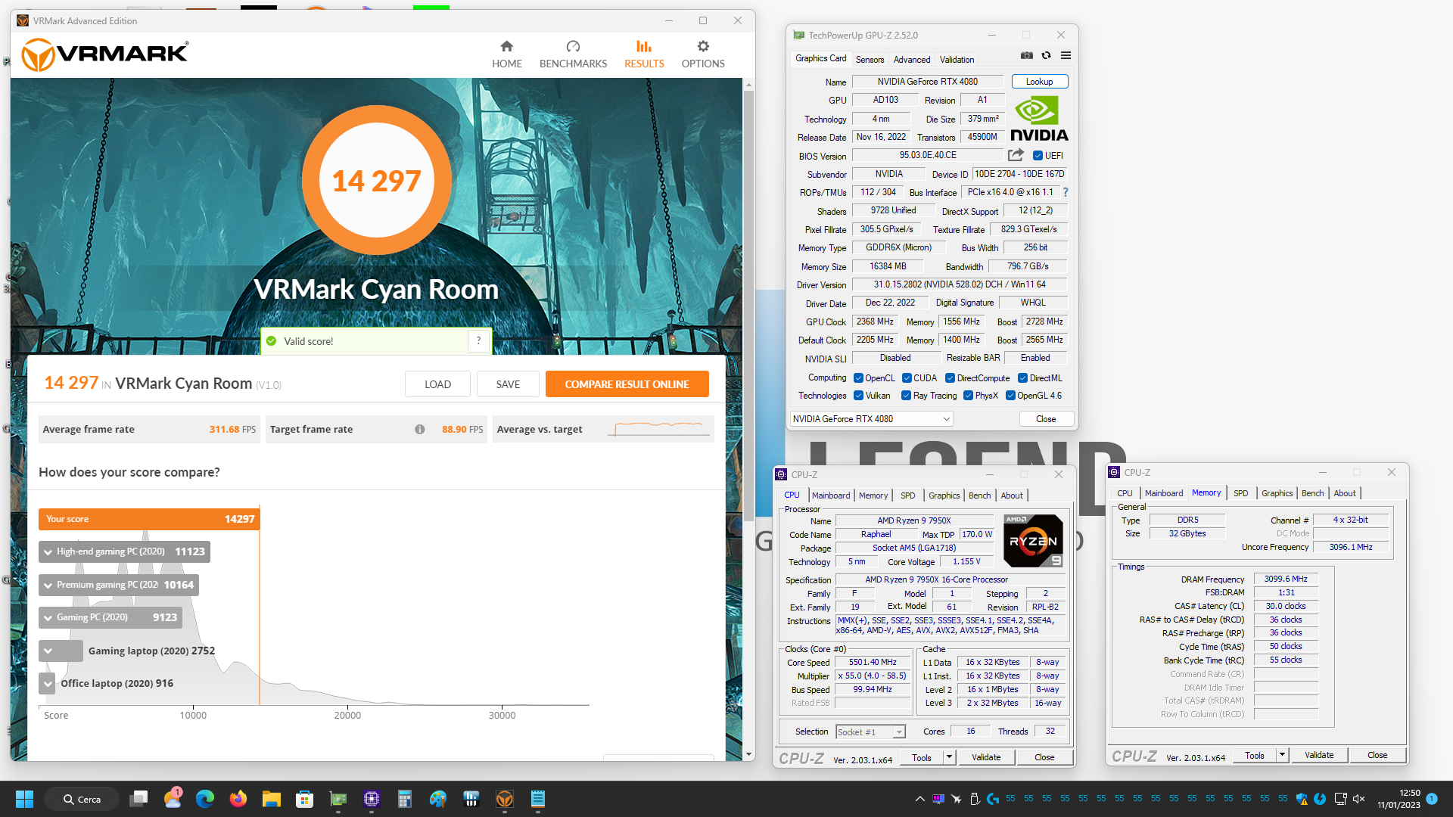Switch to VRMark taskbar icon
Viewport: 1453px width, 817px height.
click(505, 799)
